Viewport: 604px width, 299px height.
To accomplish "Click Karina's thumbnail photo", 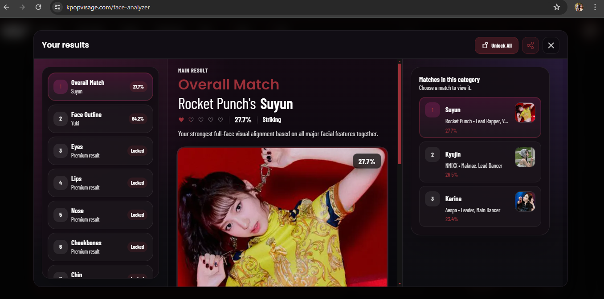I will 525,202.
